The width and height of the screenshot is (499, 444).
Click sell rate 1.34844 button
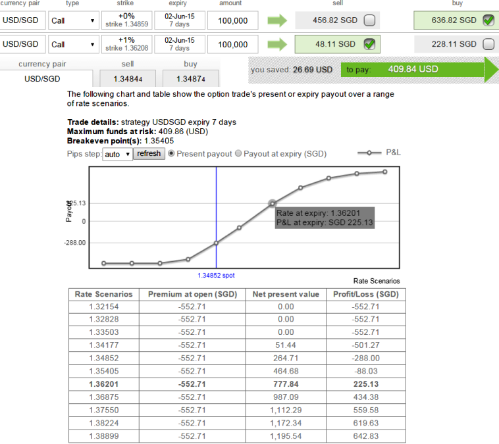pyautogui.click(x=128, y=78)
